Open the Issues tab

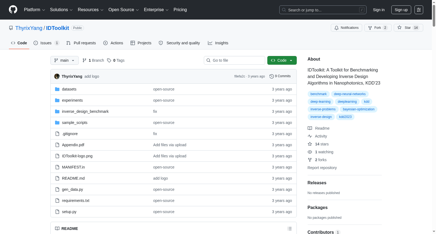point(46,43)
